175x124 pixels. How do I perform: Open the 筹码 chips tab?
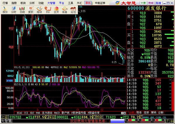[x=154, y=113]
